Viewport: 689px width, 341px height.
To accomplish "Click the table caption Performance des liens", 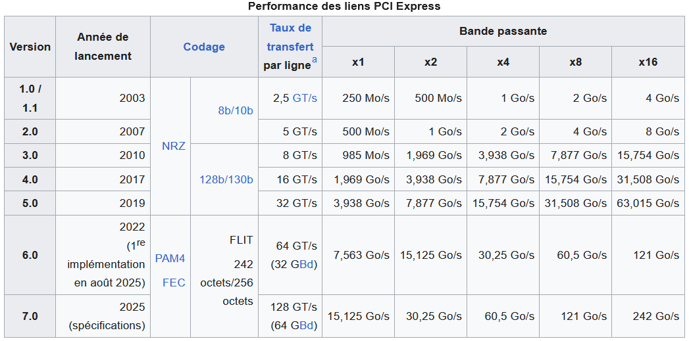I will click(x=344, y=6).
